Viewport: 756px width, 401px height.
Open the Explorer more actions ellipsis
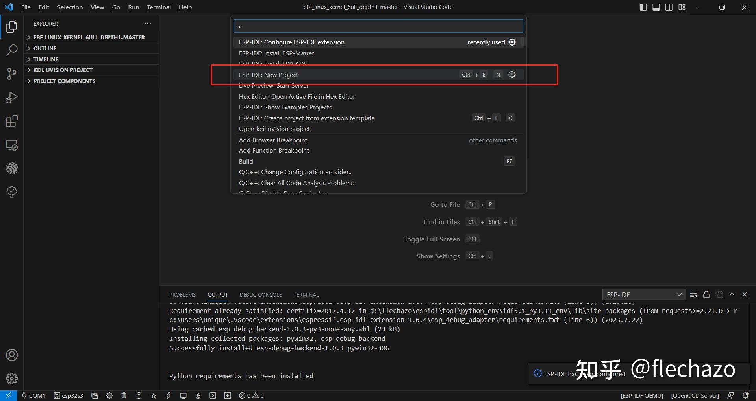tap(148, 23)
